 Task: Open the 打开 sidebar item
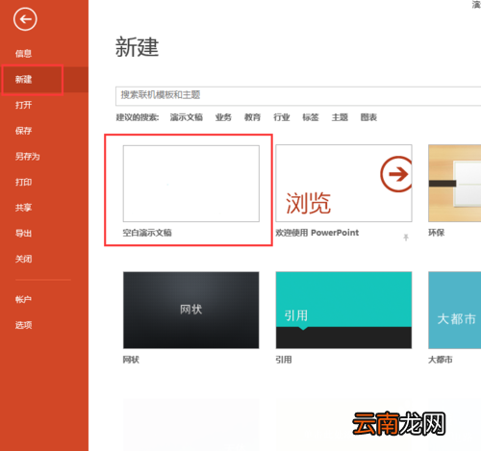click(x=23, y=105)
